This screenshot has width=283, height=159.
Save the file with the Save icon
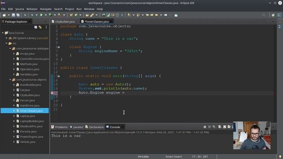coord(13,15)
